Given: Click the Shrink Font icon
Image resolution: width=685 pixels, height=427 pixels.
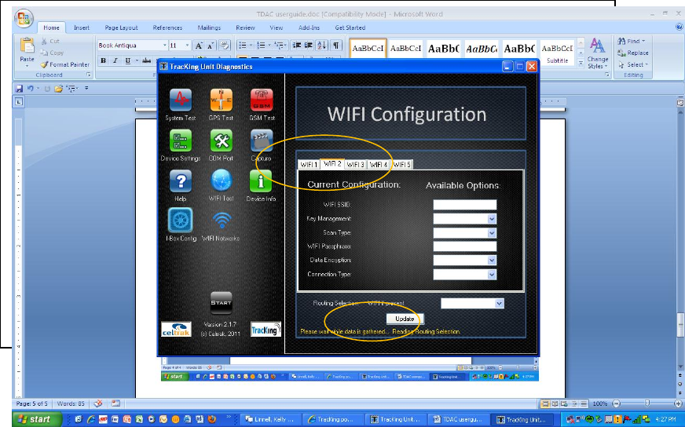Looking at the screenshot, I should 210,46.
